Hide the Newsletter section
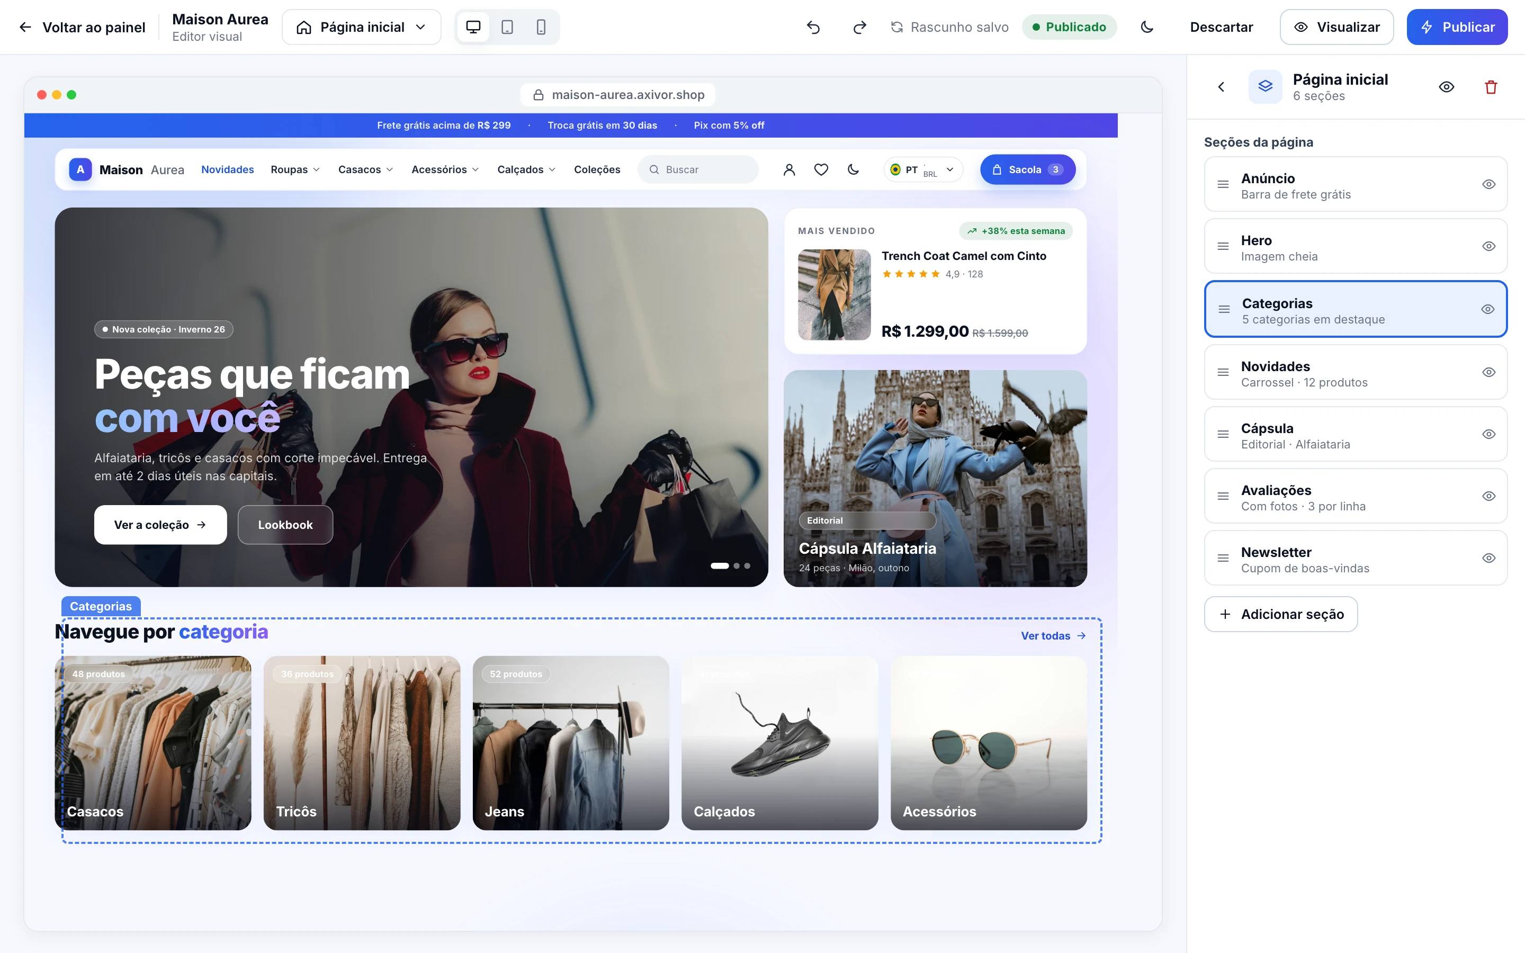1525x953 pixels. 1488,558
